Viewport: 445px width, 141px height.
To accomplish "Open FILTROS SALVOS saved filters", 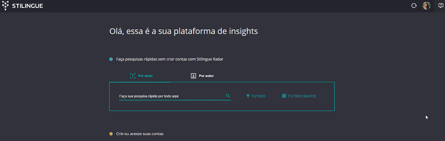I will (302, 96).
